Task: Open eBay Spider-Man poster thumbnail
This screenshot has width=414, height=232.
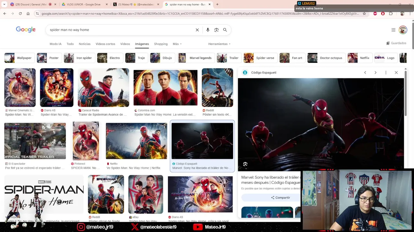Action: click(x=146, y=194)
